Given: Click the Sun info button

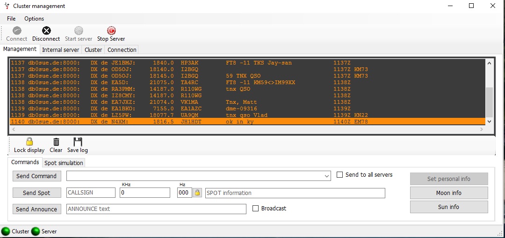Looking at the screenshot, I should [x=449, y=207].
